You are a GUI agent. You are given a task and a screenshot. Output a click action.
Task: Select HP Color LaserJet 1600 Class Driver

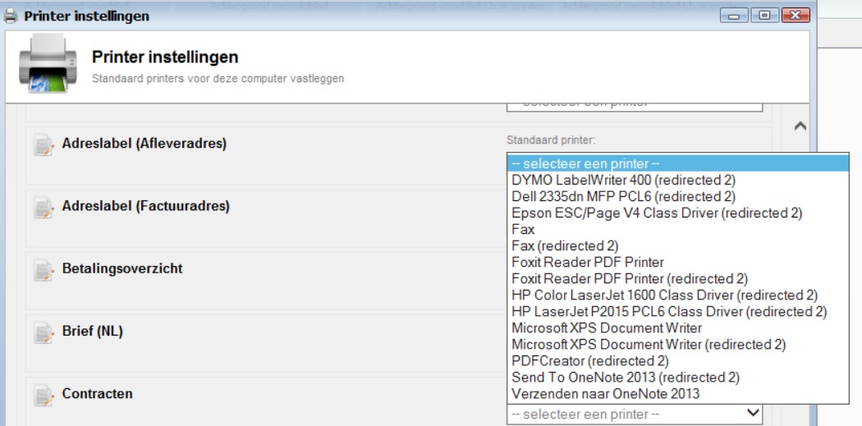tap(664, 295)
